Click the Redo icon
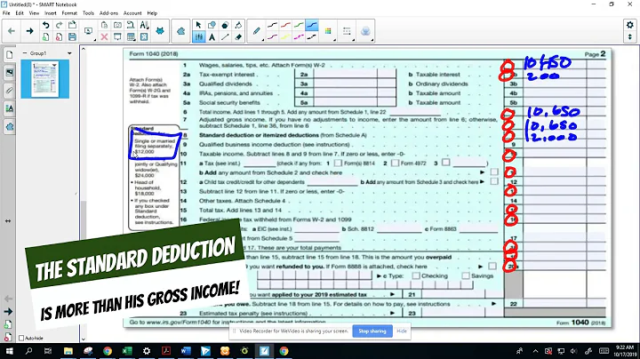This screenshot has height=359, width=640. 60,25
